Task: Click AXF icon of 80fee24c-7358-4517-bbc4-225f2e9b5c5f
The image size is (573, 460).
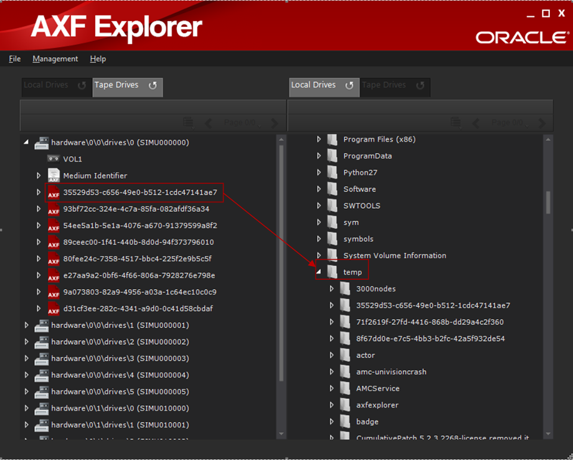Action: click(x=54, y=259)
